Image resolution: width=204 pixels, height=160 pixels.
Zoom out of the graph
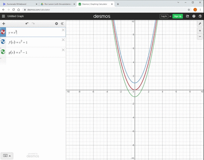200,37
